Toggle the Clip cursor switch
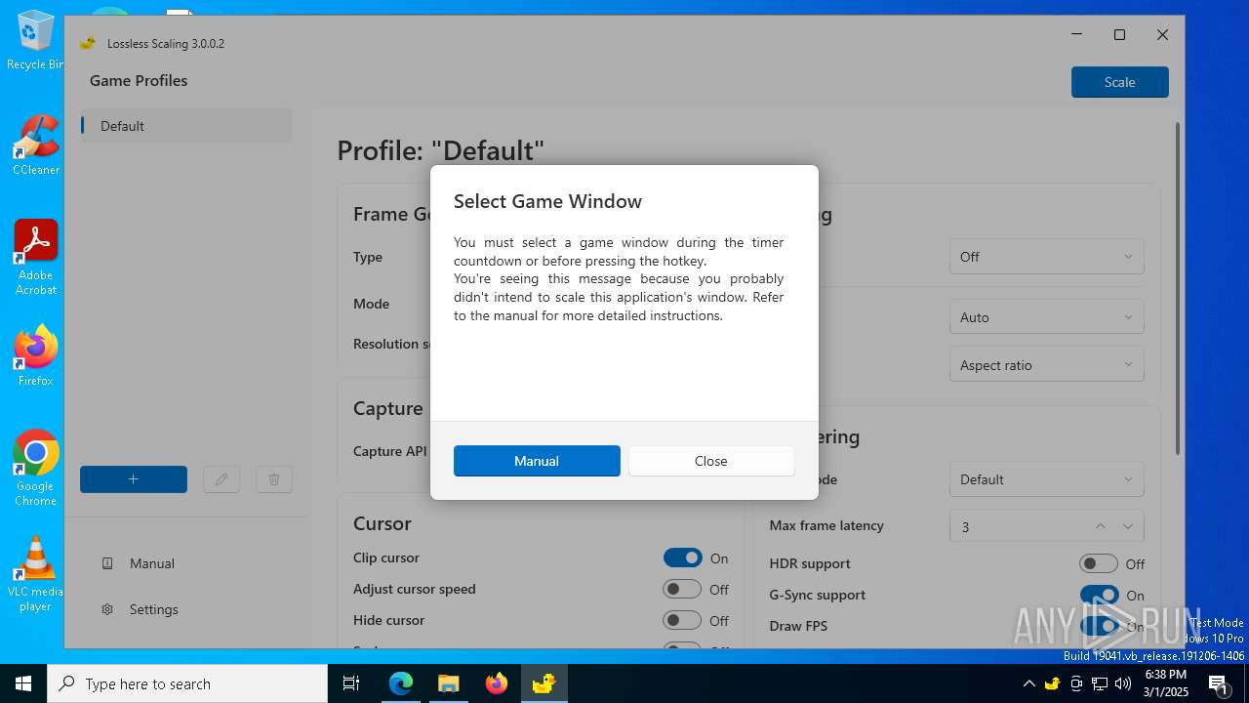The height and width of the screenshot is (703, 1249). pyautogui.click(x=682, y=558)
